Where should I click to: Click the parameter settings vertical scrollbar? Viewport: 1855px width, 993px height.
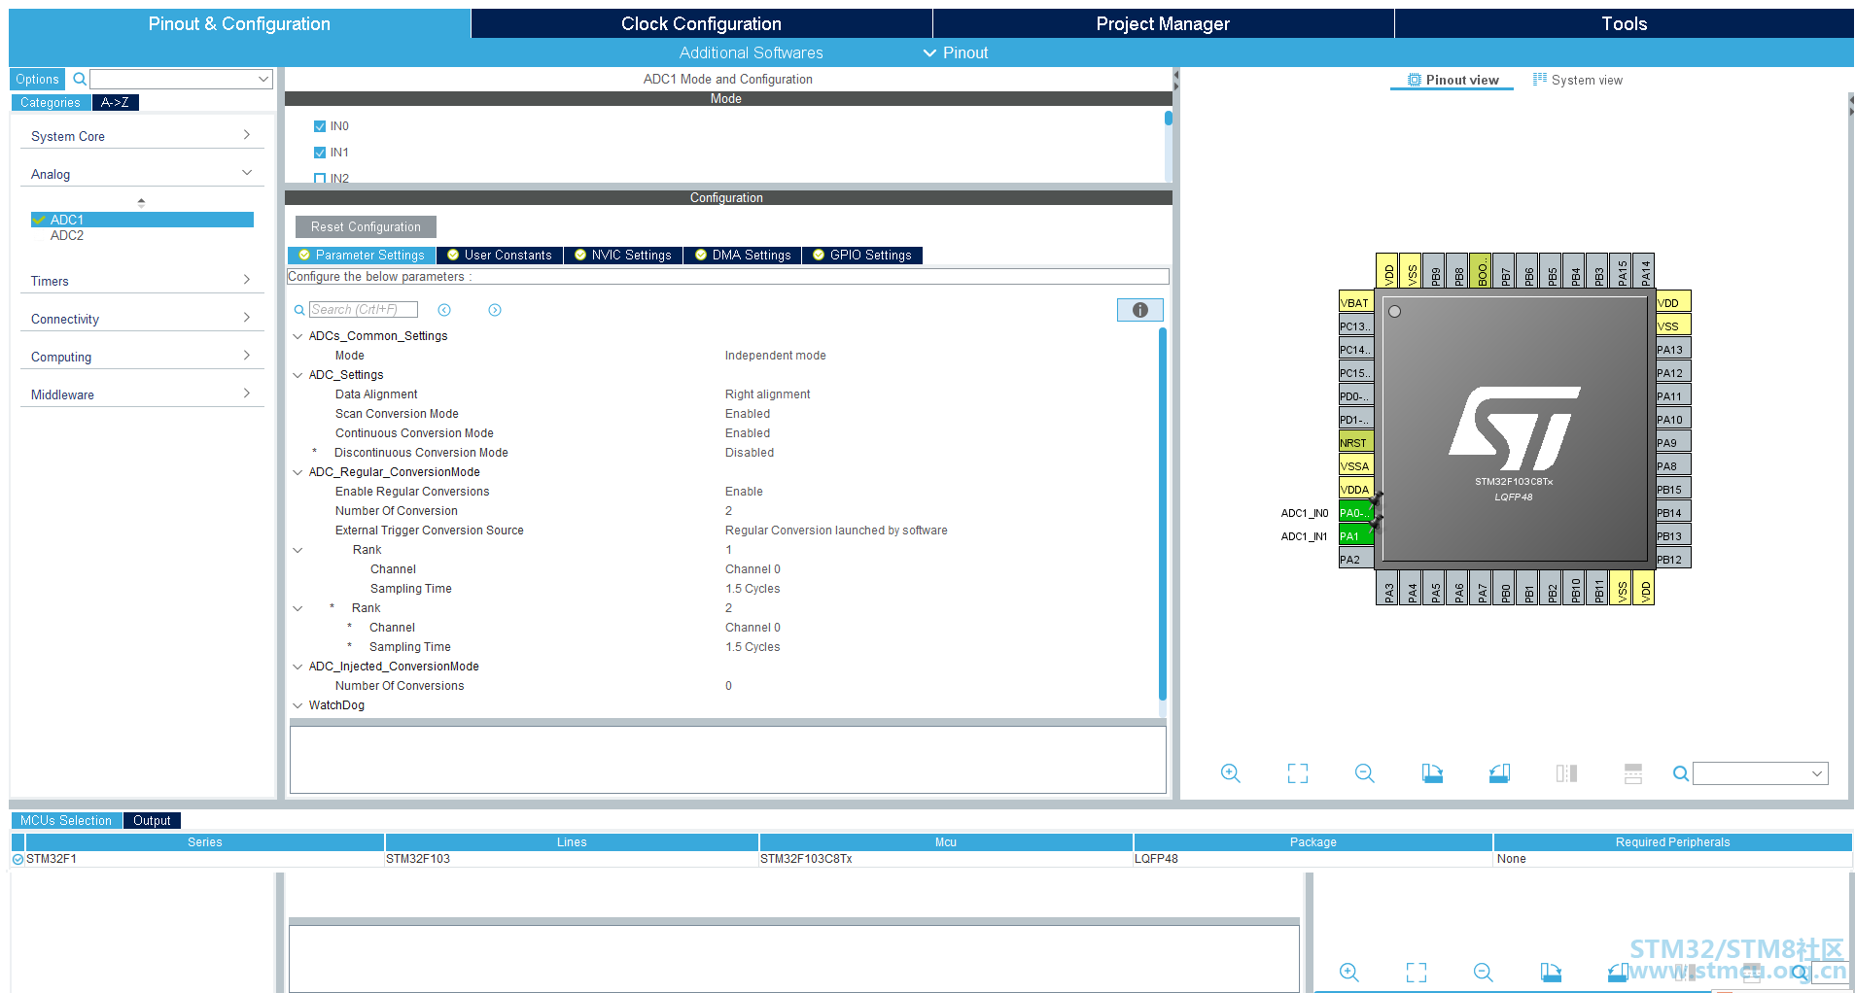click(x=1162, y=513)
